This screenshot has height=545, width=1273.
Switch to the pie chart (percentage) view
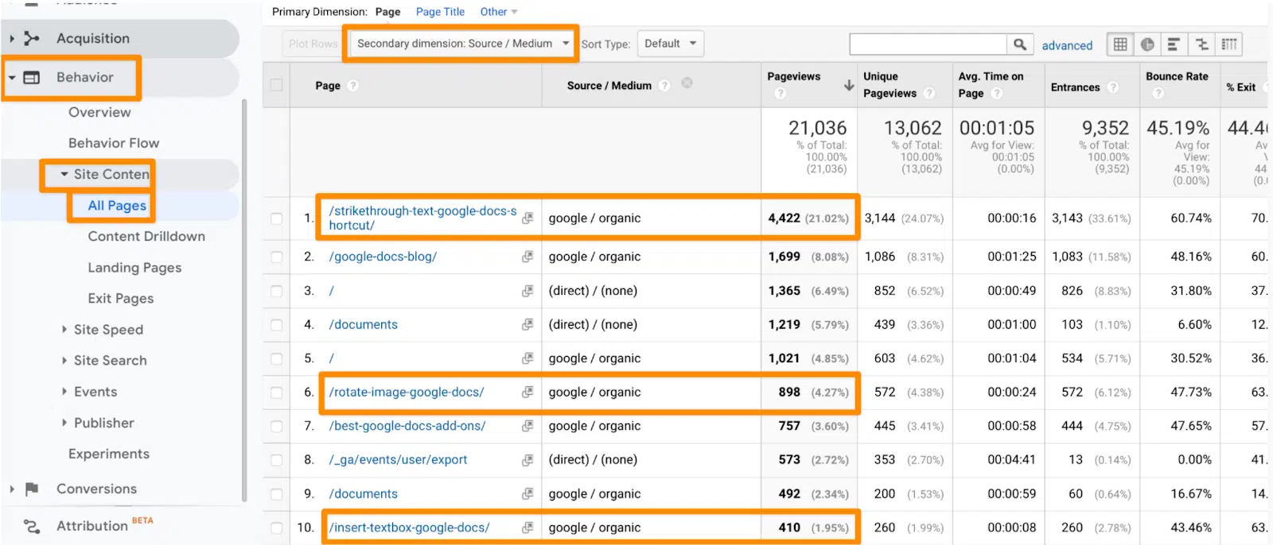1146,44
